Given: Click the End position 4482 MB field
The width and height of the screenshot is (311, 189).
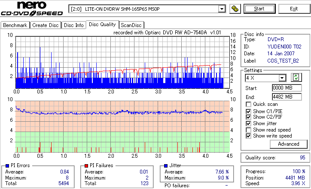Looking at the screenshot, I should pos(287,97).
